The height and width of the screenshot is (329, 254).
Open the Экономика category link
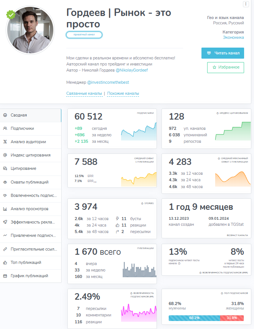[x=233, y=37]
